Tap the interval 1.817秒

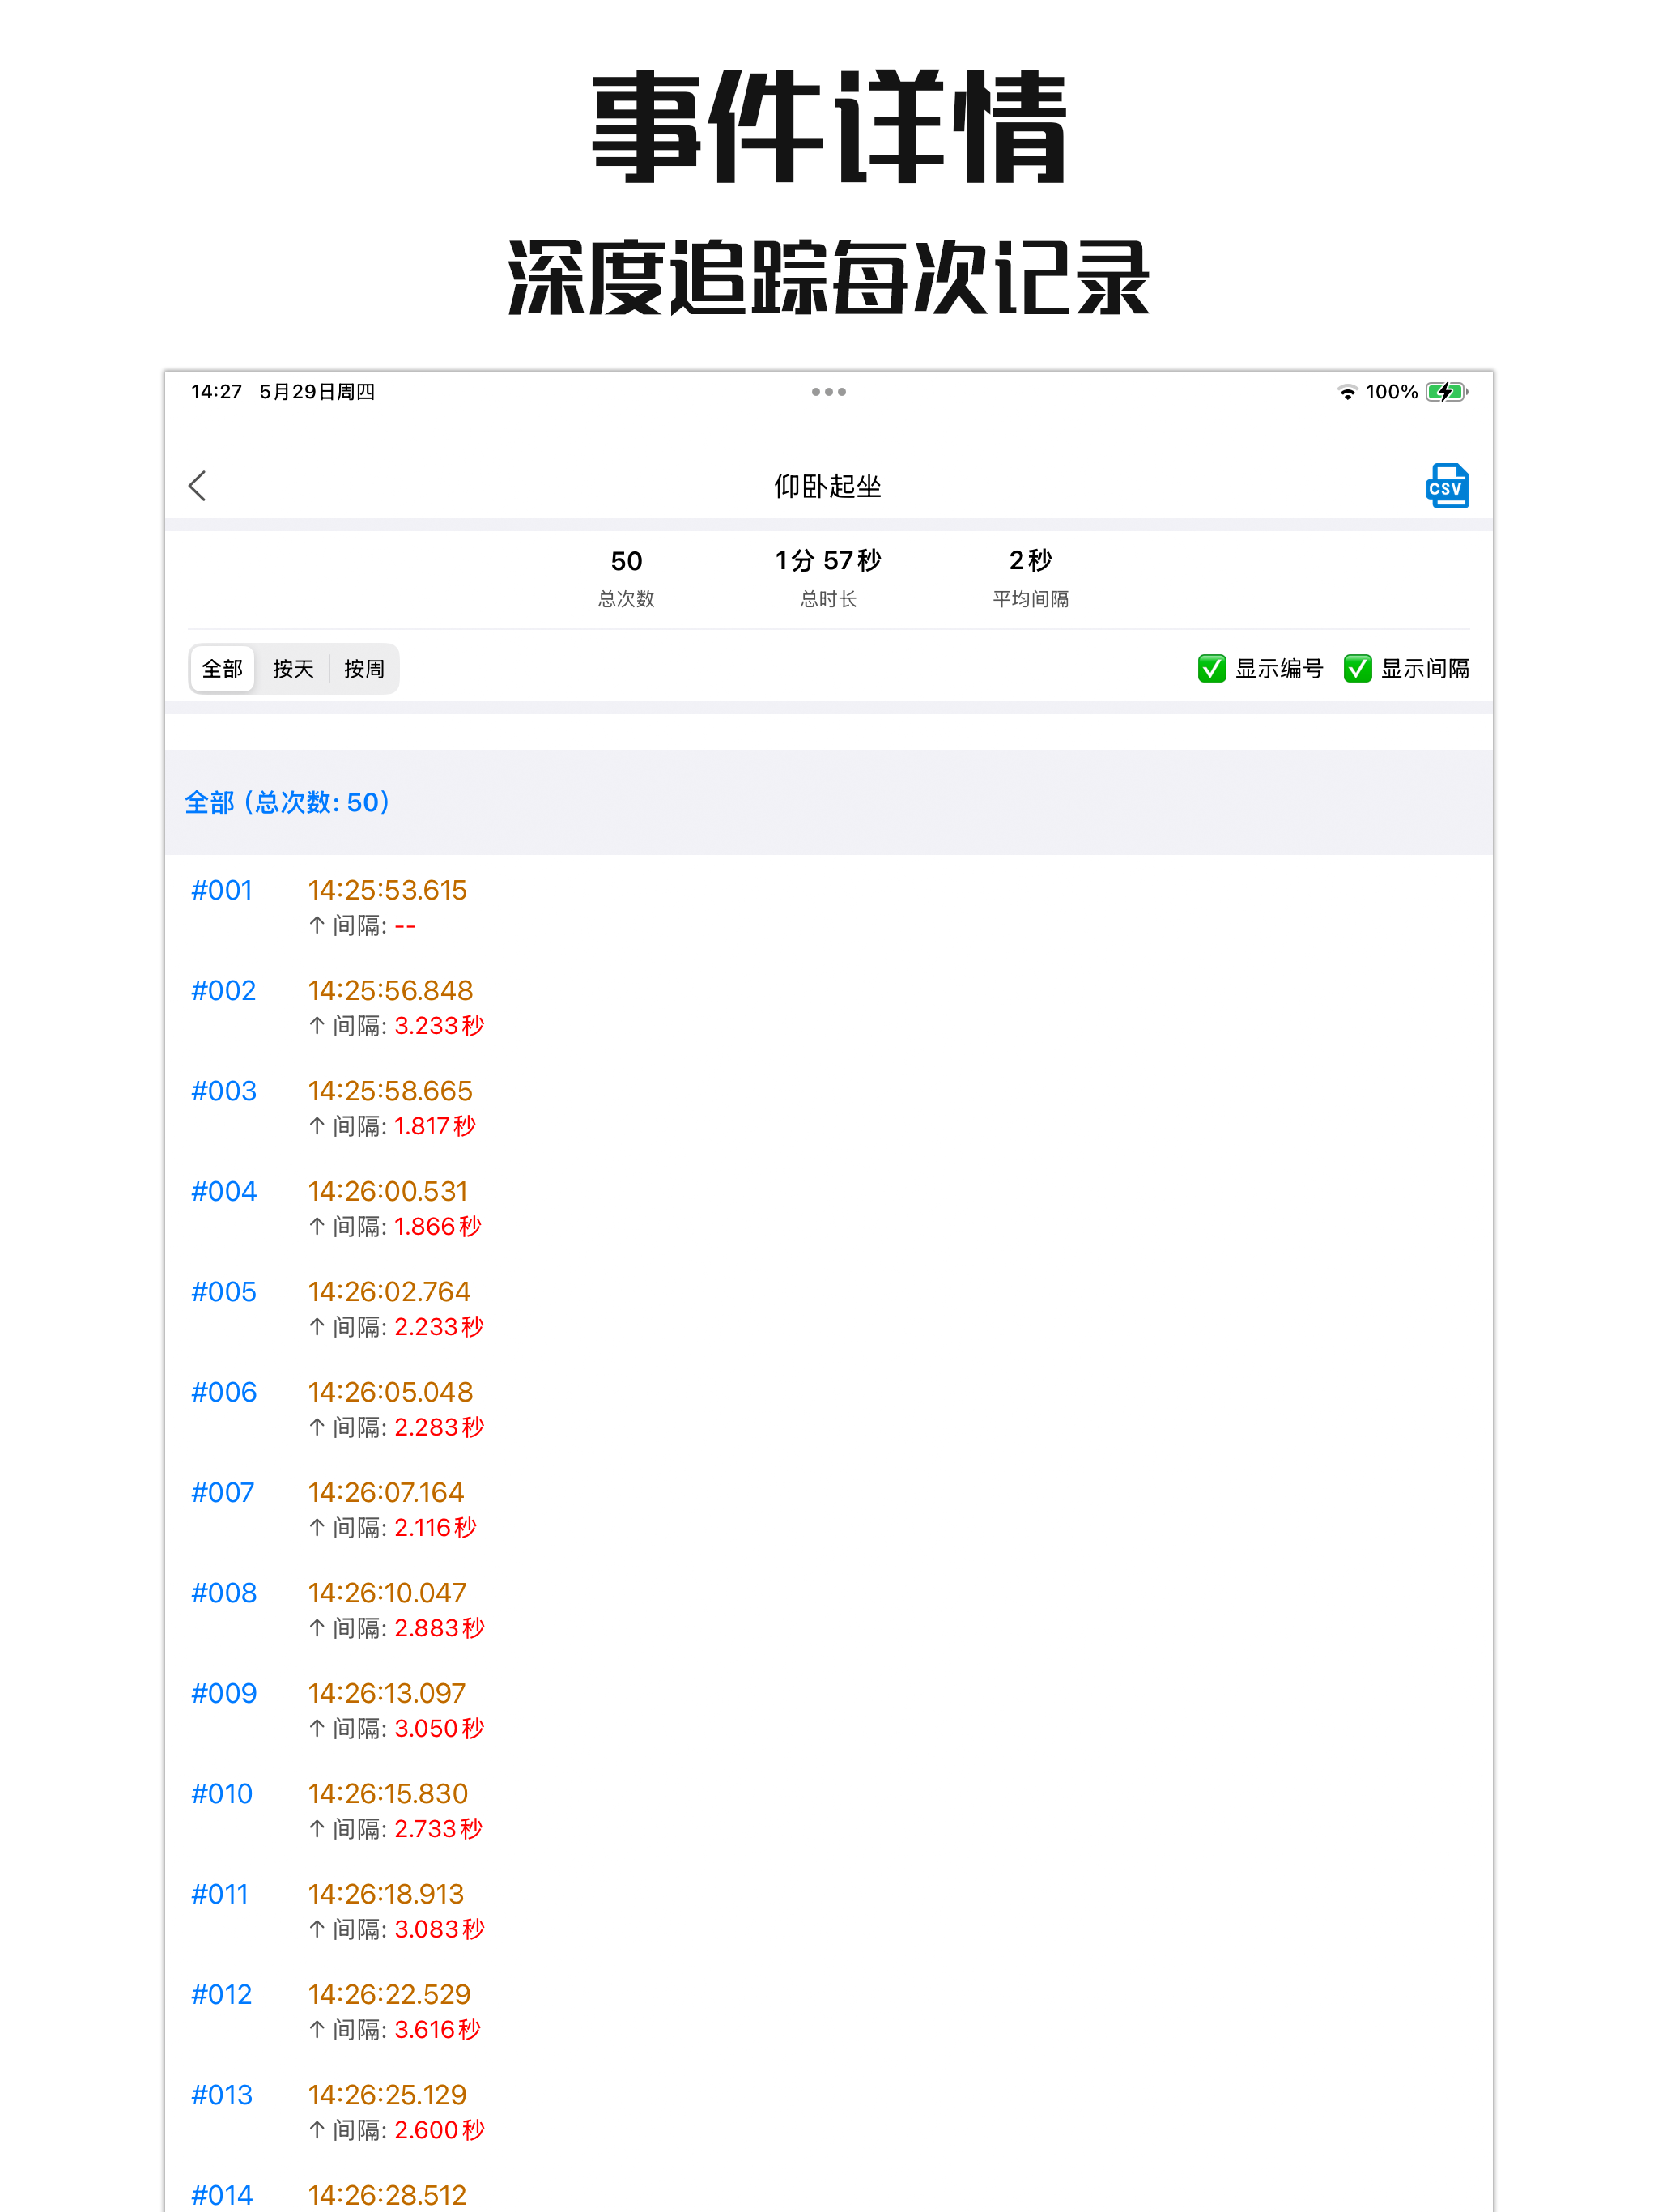point(435,1126)
